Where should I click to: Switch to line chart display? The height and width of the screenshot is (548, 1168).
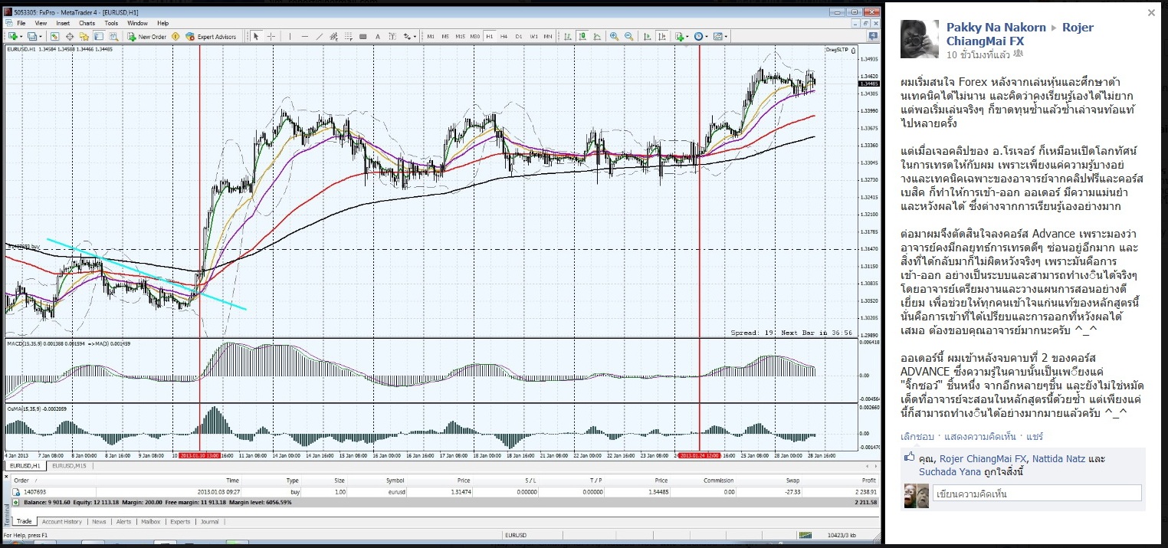pos(598,36)
